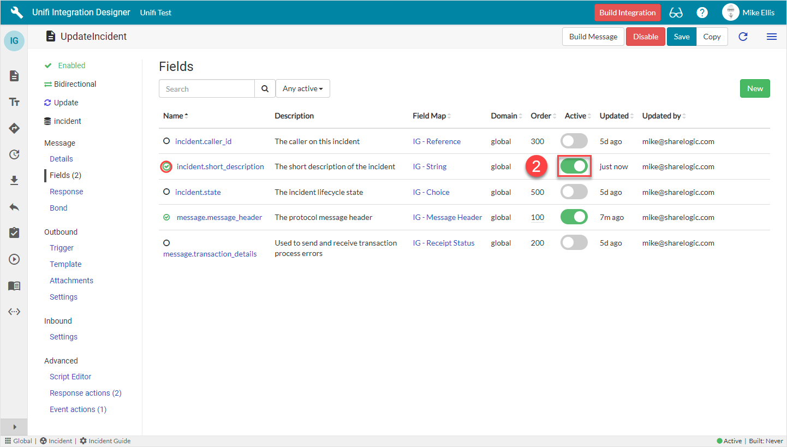This screenshot has width=787, height=447.
Task: Go to Script Editor in Advanced
Action: click(x=70, y=377)
